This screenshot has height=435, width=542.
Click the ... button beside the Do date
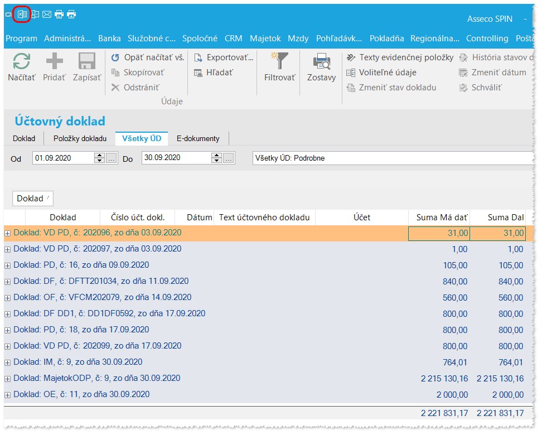tap(229, 158)
